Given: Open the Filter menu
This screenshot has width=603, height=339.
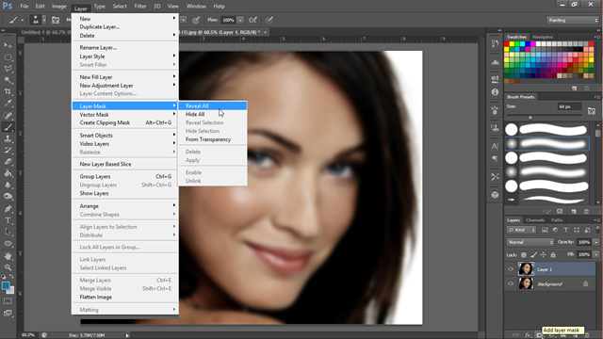Looking at the screenshot, I should (x=140, y=7).
